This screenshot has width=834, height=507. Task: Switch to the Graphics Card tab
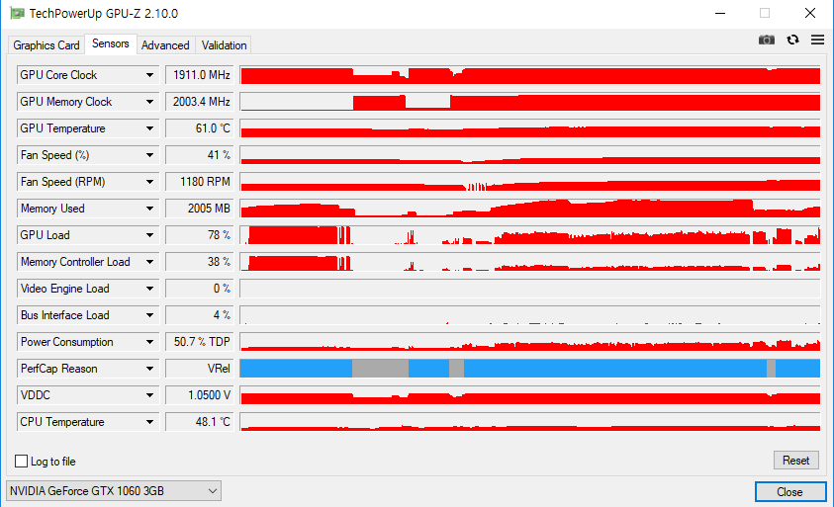tap(46, 45)
